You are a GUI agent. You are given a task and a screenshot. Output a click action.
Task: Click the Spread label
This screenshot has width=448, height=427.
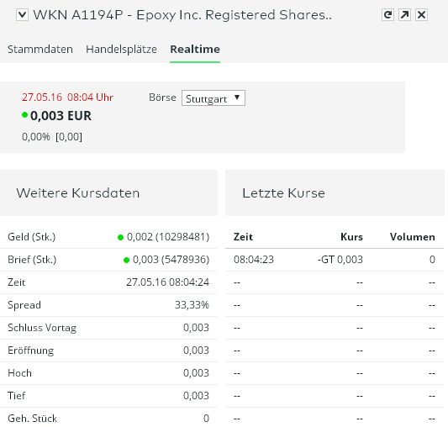pos(24,305)
